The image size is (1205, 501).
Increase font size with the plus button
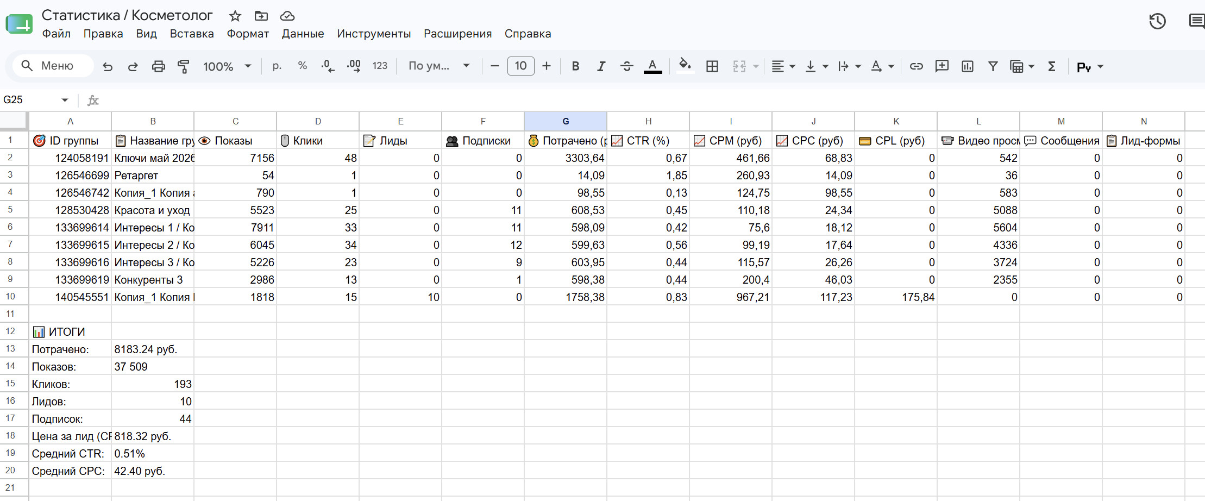point(547,66)
